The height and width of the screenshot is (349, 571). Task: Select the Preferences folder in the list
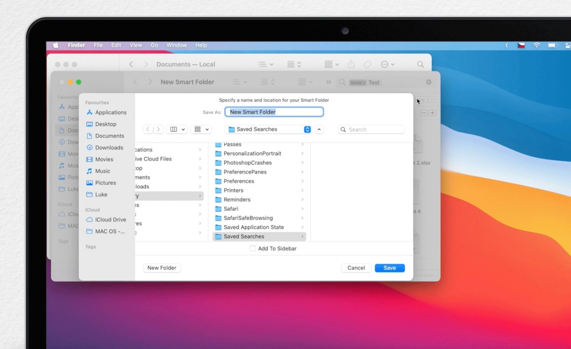pos(239,181)
